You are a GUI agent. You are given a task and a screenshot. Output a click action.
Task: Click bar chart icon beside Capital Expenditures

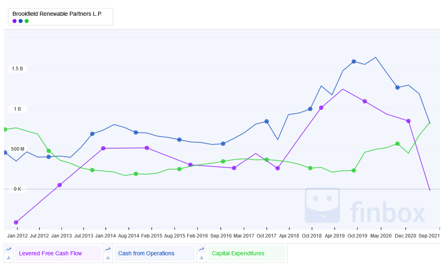tap(202, 258)
